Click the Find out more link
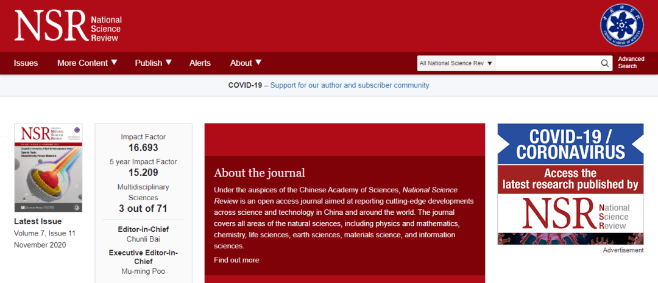658x283 pixels. (236, 260)
